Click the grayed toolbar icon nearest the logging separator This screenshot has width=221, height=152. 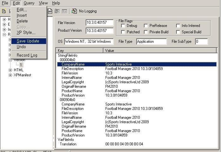click(x=64, y=11)
